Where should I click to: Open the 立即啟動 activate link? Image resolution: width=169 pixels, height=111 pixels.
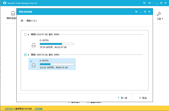point(38,109)
